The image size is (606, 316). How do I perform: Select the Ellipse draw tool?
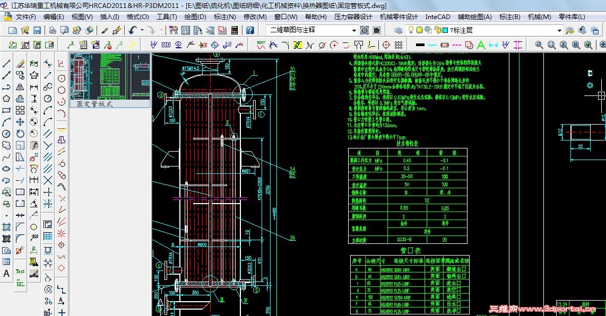pyautogui.click(x=6, y=169)
